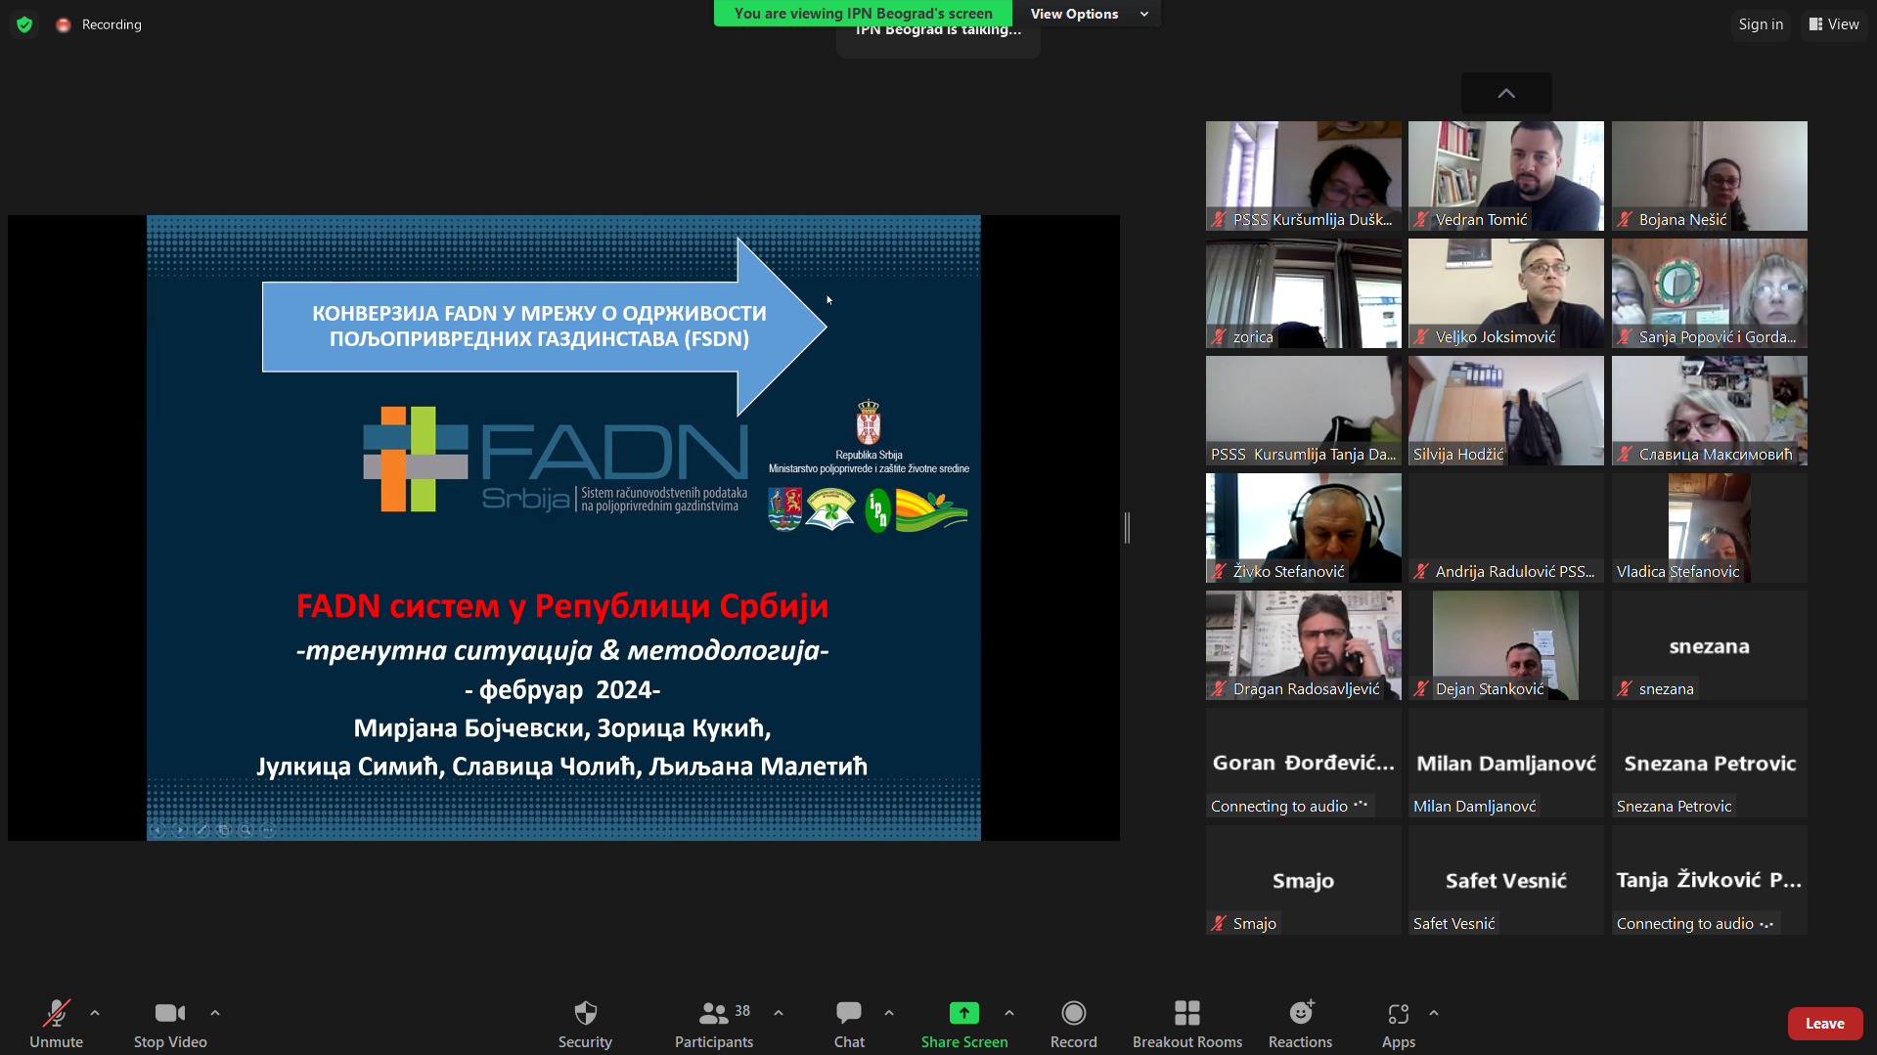This screenshot has width=1877, height=1055.
Task: Click the muted mic icon on Smajo's tile
Action: (x=1219, y=924)
